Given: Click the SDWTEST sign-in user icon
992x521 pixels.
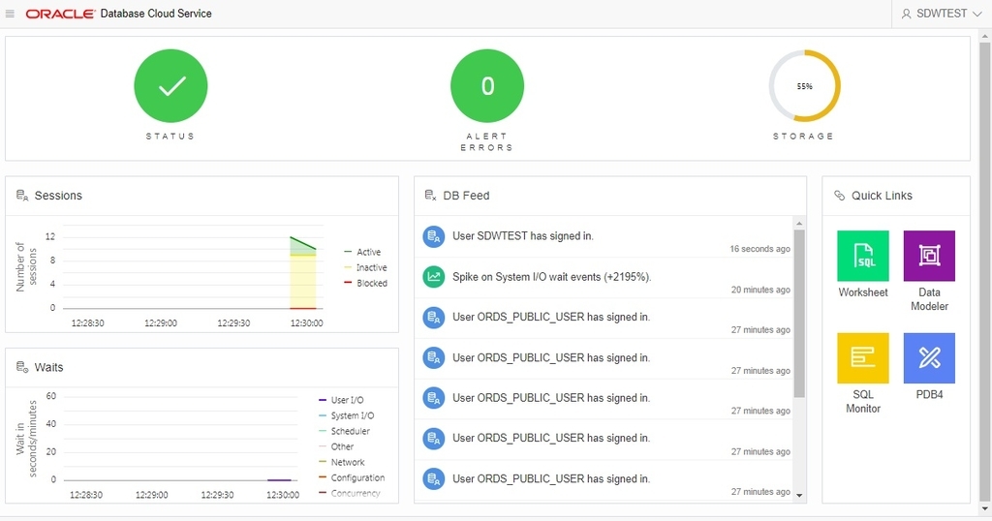Looking at the screenshot, I should [433, 236].
